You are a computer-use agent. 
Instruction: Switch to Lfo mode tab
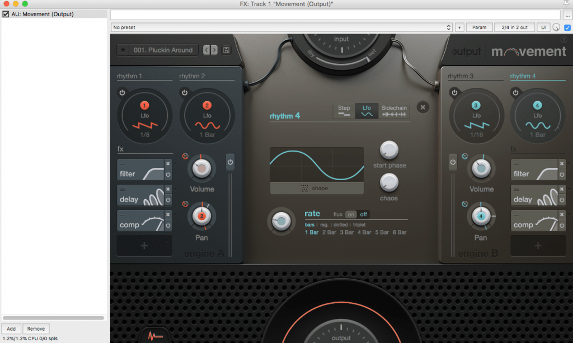tap(367, 111)
